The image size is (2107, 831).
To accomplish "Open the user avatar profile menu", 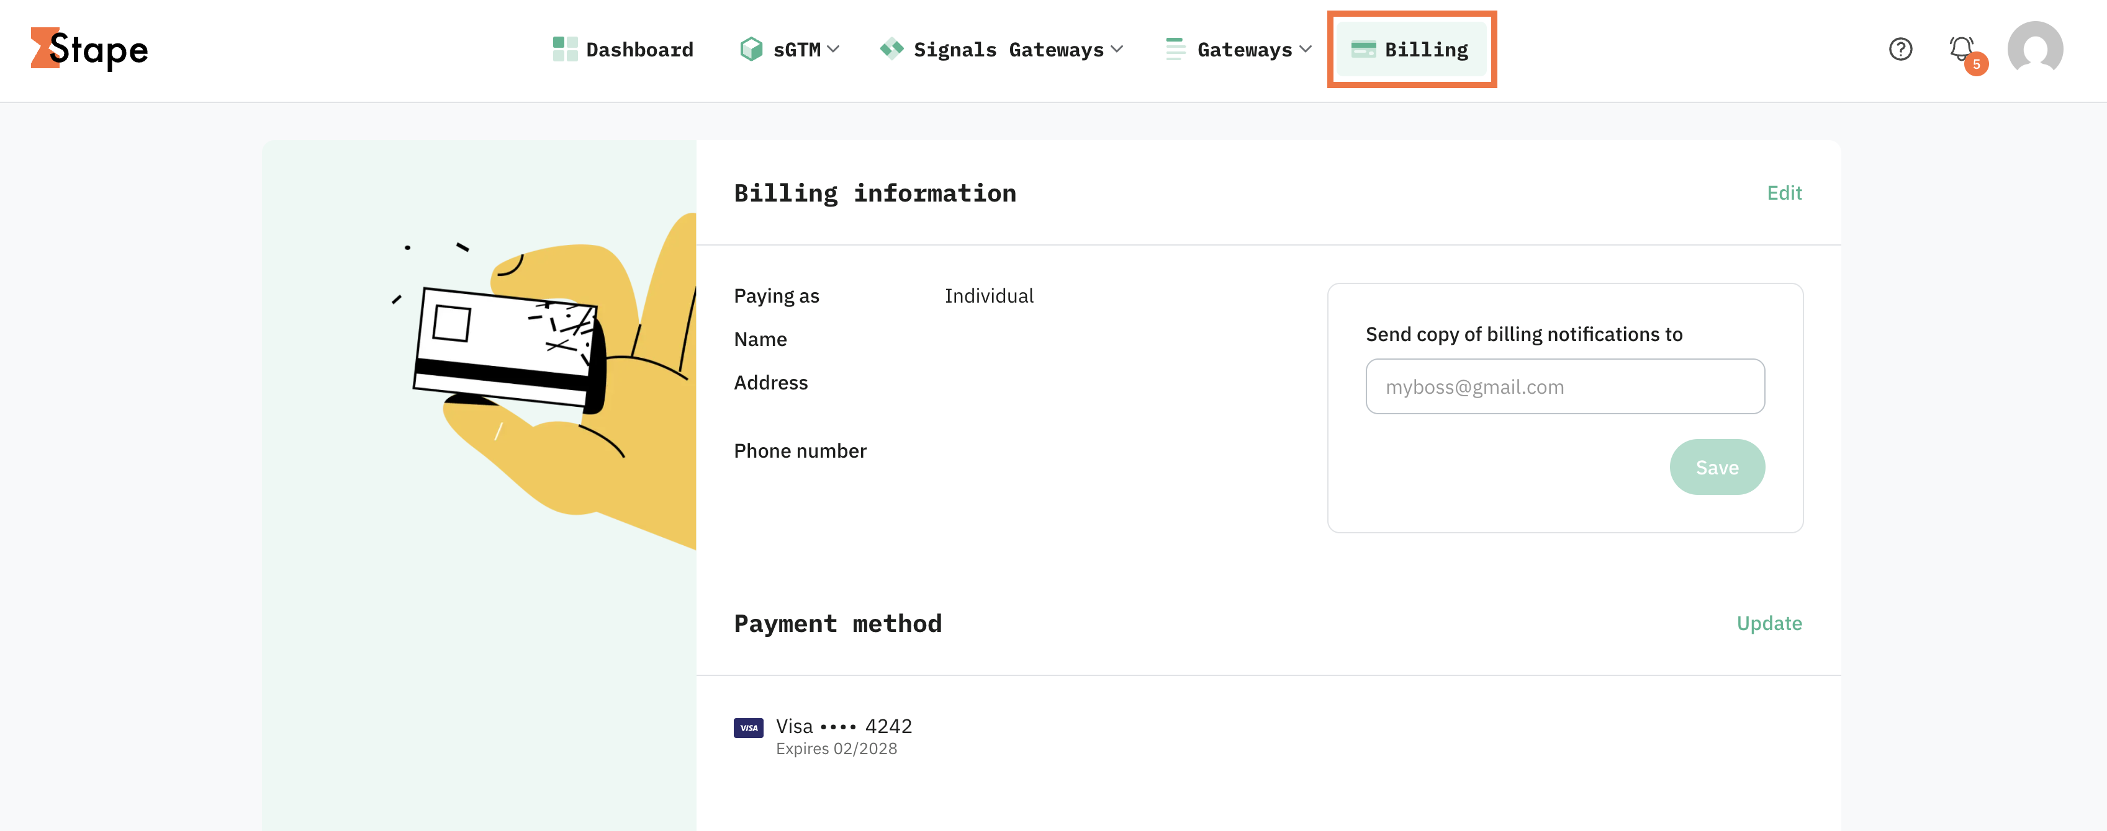I will [2035, 49].
